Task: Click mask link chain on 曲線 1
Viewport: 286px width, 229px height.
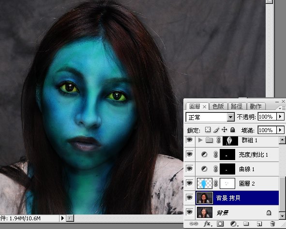Action: point(216,169)
